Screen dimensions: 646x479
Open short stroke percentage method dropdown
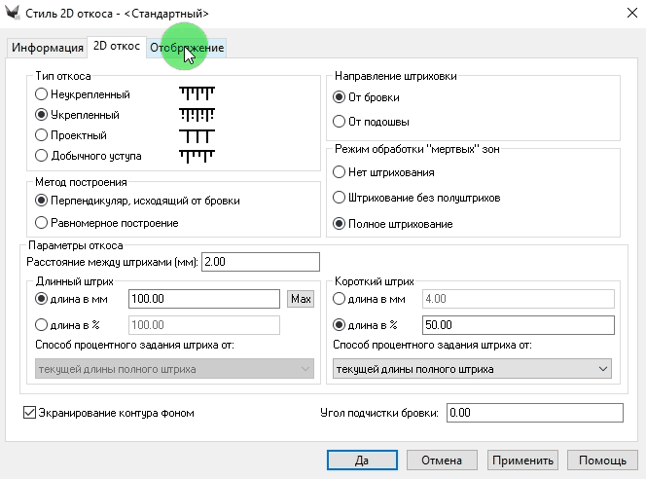pos(472,369)
